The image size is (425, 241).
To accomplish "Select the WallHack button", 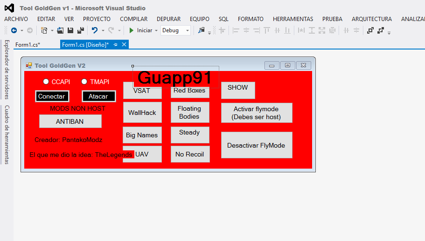I will pos(142,113).
